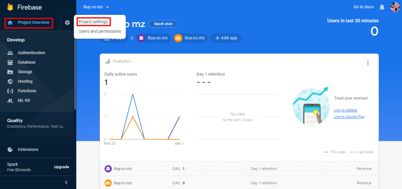Screen dimensions: 402x189
Task: Click the No data message
Action: tap(238, 116)
